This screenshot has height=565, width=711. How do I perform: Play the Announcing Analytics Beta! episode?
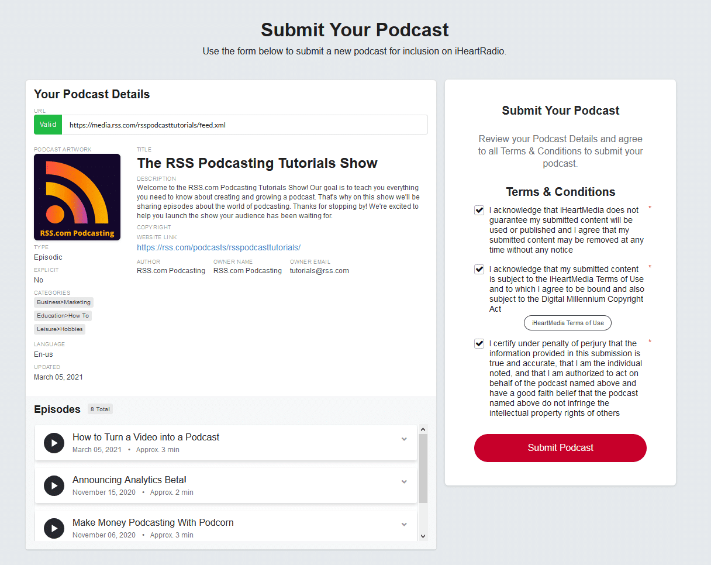point(54,485)
